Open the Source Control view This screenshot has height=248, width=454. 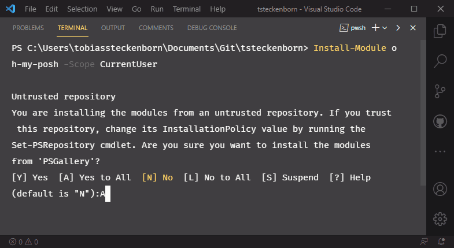[440, 91]
